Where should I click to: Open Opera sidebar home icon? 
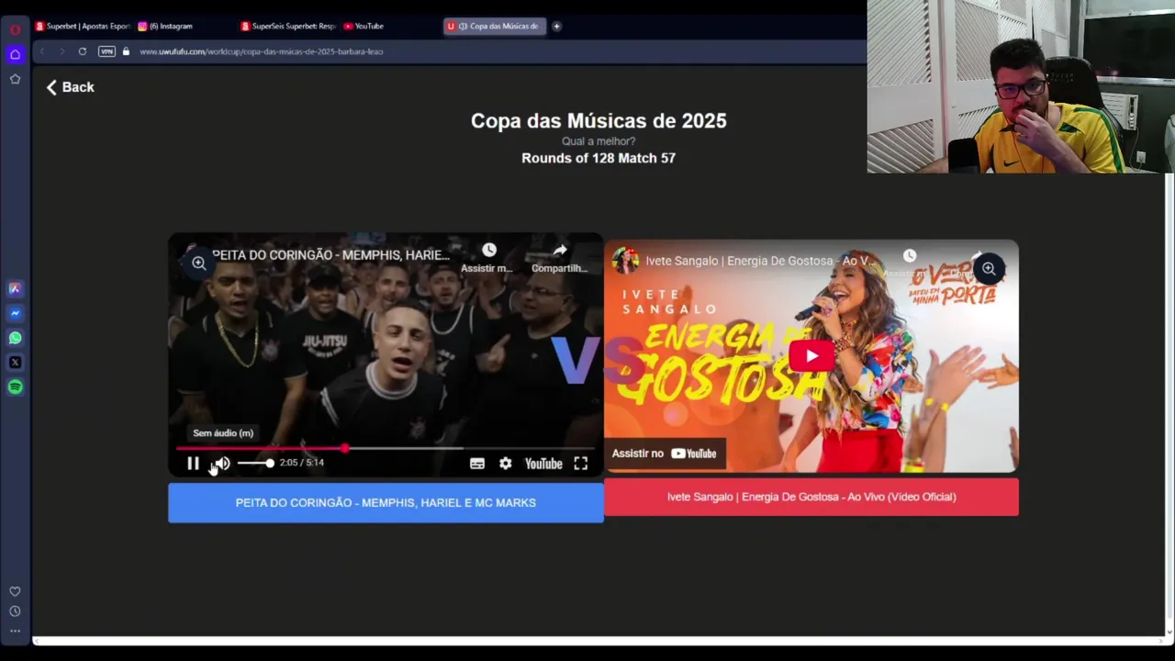click(x=15, y=54)
